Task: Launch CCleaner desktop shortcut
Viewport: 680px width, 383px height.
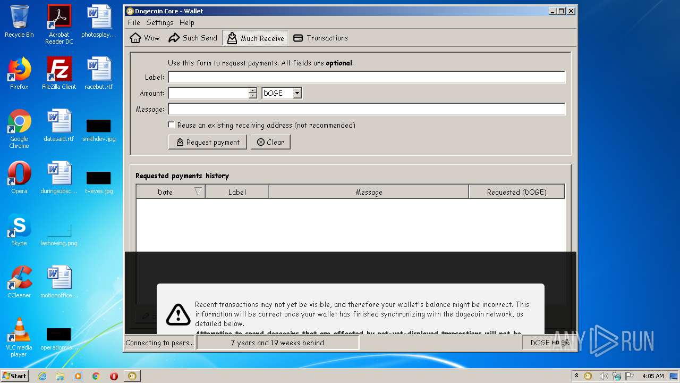Action: point(19,282)
